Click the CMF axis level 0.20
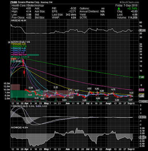This screenshot has height=151, width=148. click(x=142, y=128)
